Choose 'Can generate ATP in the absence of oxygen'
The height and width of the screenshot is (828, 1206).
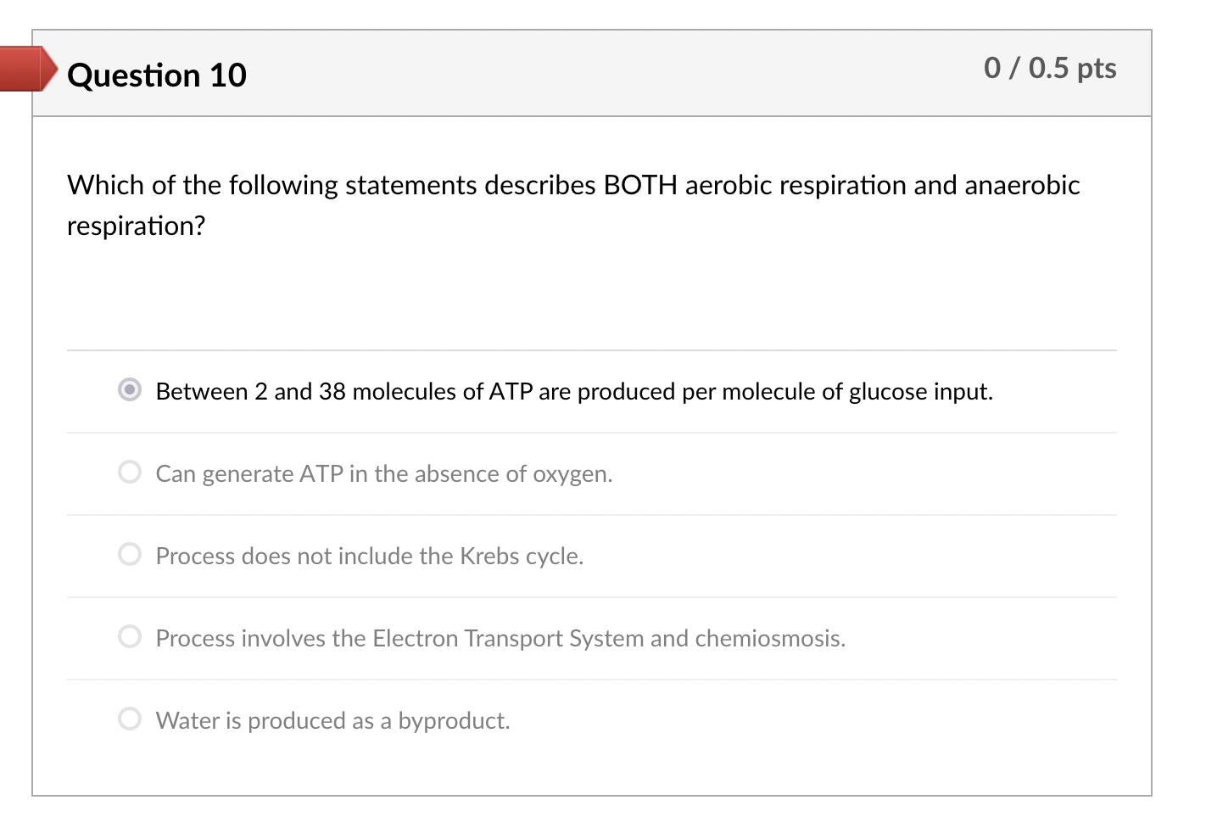tap(129, 472)
